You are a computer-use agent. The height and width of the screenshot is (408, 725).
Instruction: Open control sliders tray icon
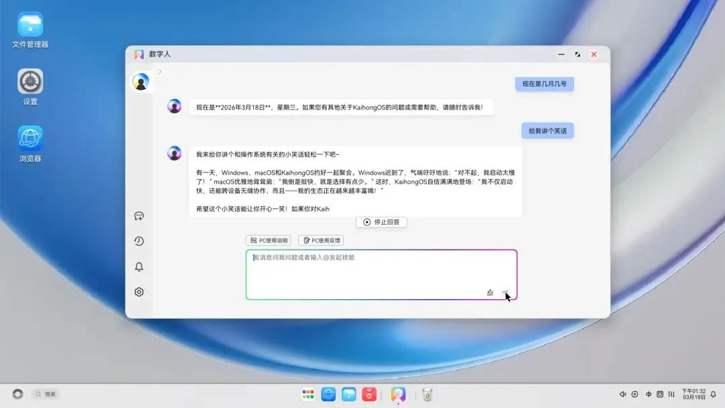tap(671, 394)
